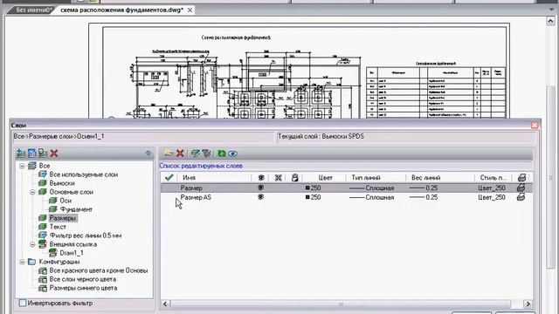Image resolution: width=559 pixels, height=314 pixels.
Task: Collapse the Внешняя ссылка tree group
Action: pyautogui.click(x=32, y=244)
